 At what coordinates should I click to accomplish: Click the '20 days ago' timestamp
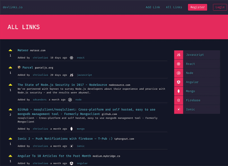point(58,75)
